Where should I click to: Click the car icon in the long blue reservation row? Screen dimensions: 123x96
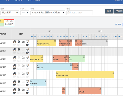click(x=15, y=65)
